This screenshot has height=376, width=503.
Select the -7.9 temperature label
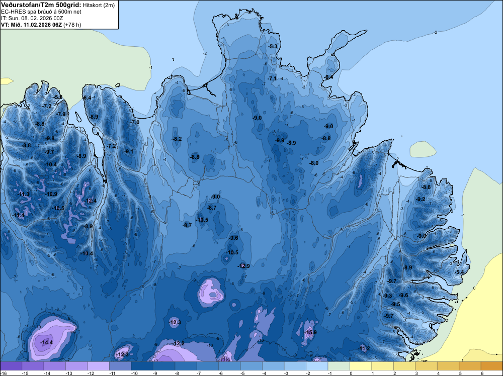pyautogui.click(x=61, y=114)
